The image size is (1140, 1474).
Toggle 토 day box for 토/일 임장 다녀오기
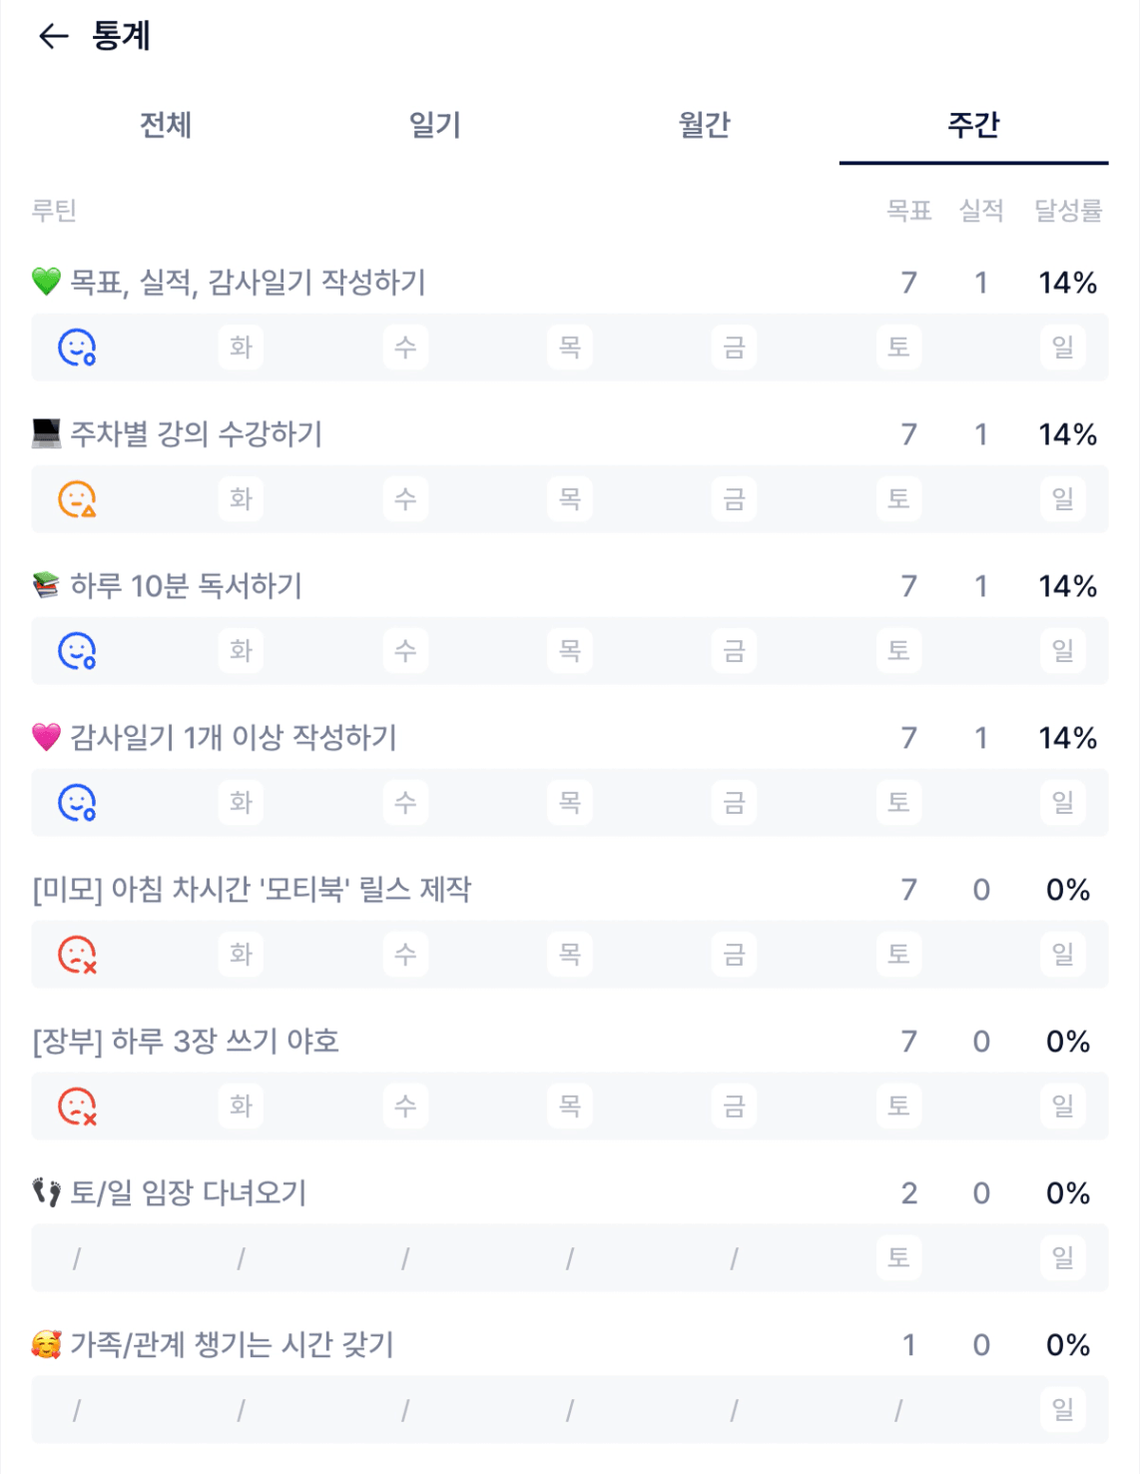898,1257
